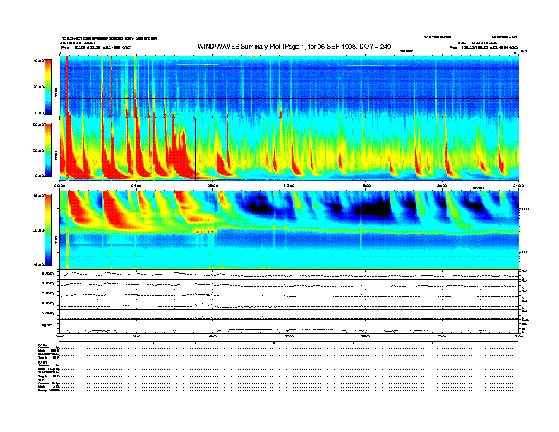This screenshot has height=432, width=559.
Task: Click the 20:00 tick label below RAD1 spectrogram
Action: coord(442,186)
